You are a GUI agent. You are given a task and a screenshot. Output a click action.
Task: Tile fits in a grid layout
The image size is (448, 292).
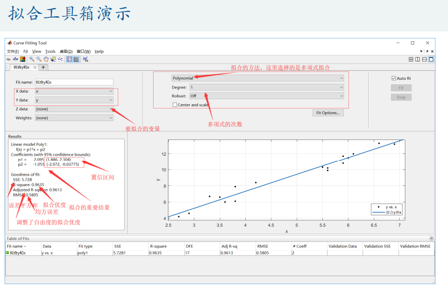(x=411, y=59)
